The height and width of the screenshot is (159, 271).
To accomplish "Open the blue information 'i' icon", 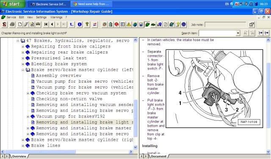I will (80, 25).
